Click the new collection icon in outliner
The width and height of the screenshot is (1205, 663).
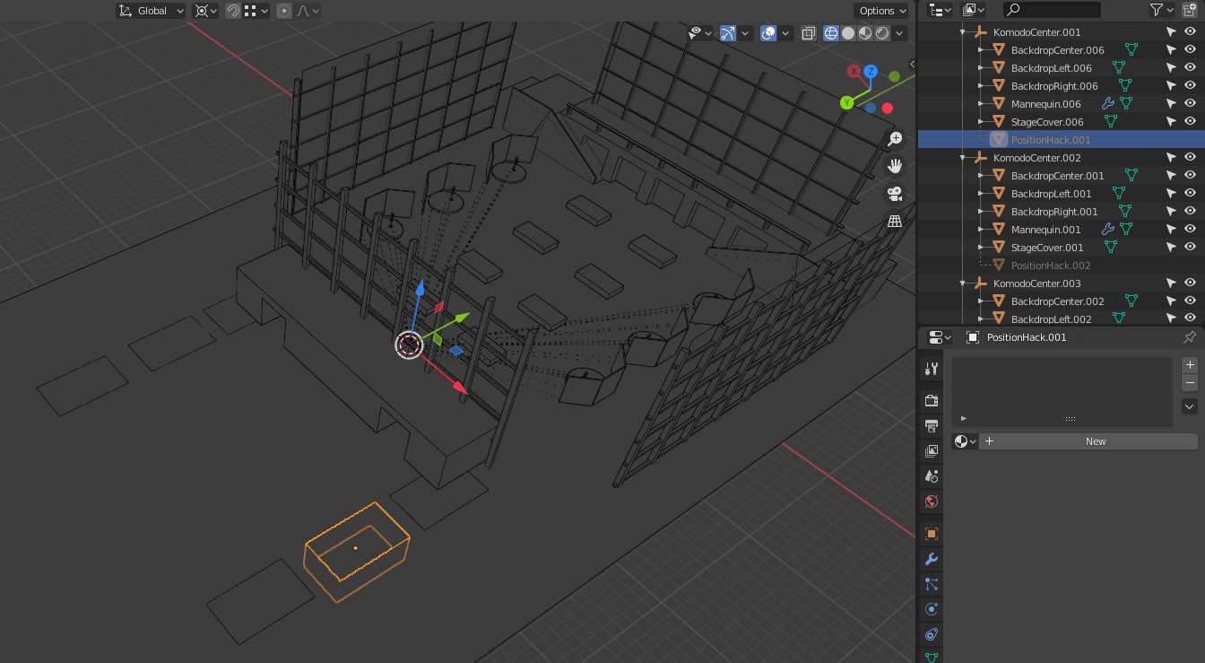(1190, 10)
